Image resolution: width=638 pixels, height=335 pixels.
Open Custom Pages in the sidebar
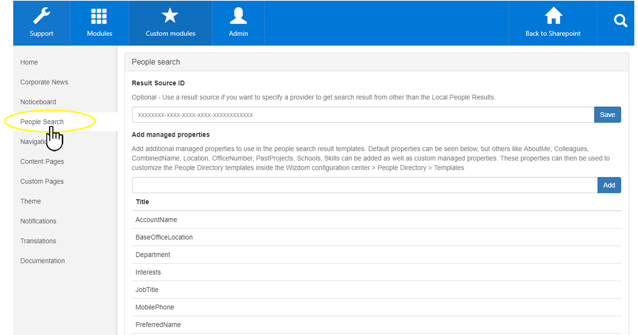tap(42, 181)
